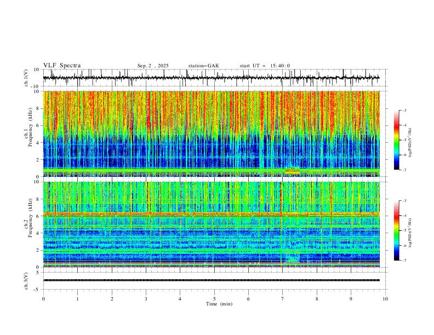Click the ch.2 colorbar "log(PSD)(V²/Hz)" label
Viewport: 434px width, 335px height.
tap(410, 233)
